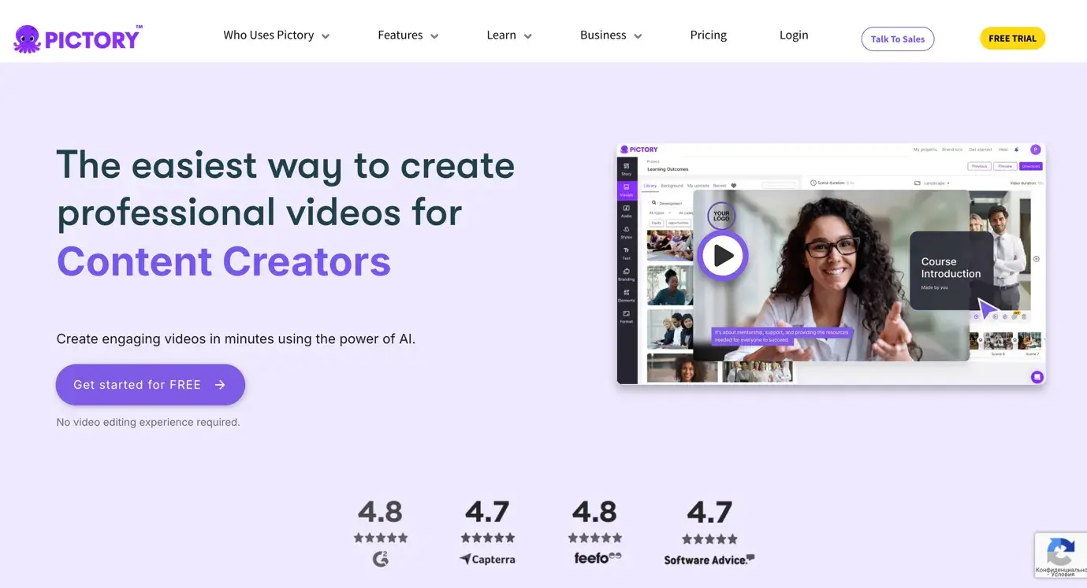Screen dimensions: 1087x588
Task: Click the reCAPTCHA badge icon
Action: [x=1061, y=551]
